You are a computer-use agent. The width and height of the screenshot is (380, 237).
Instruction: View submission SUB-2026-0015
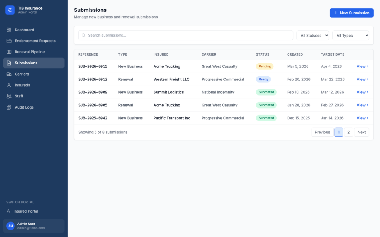363,66
